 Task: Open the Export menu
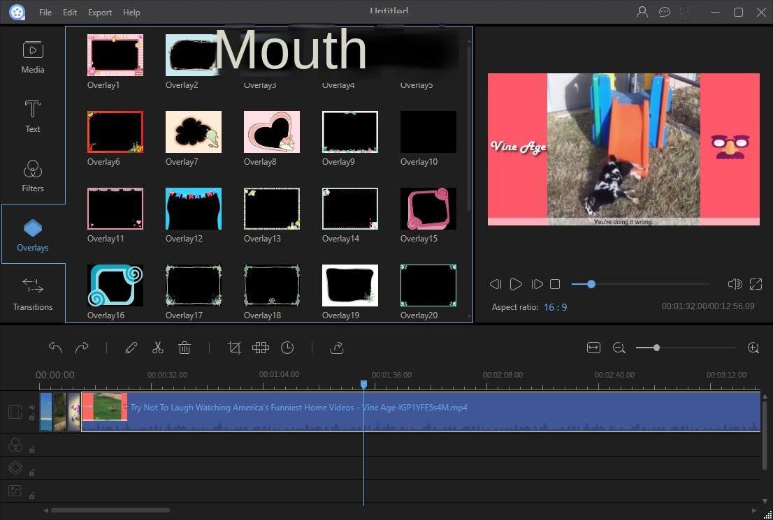(x=100, y=13)
